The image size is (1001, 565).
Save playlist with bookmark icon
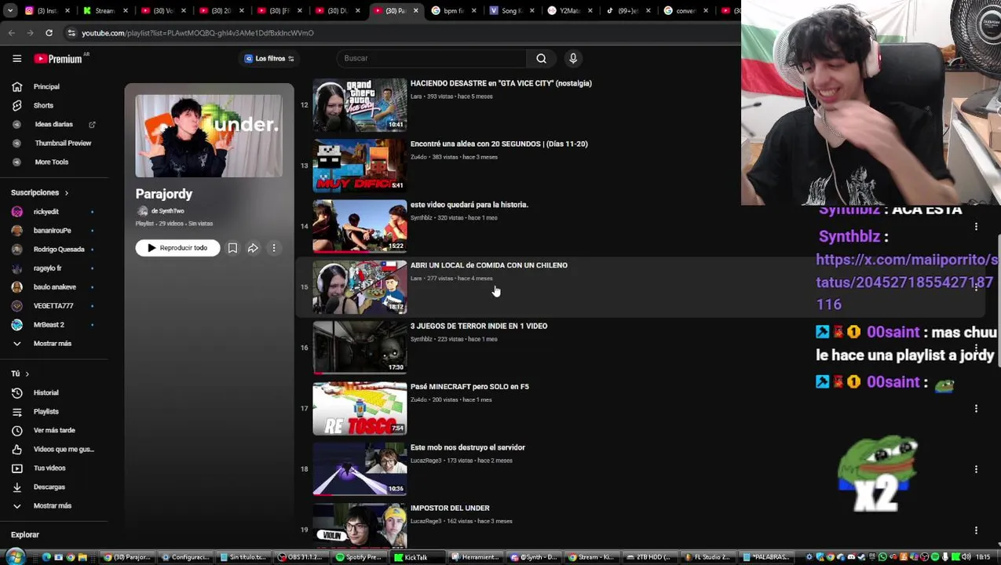tap(232, 248)
